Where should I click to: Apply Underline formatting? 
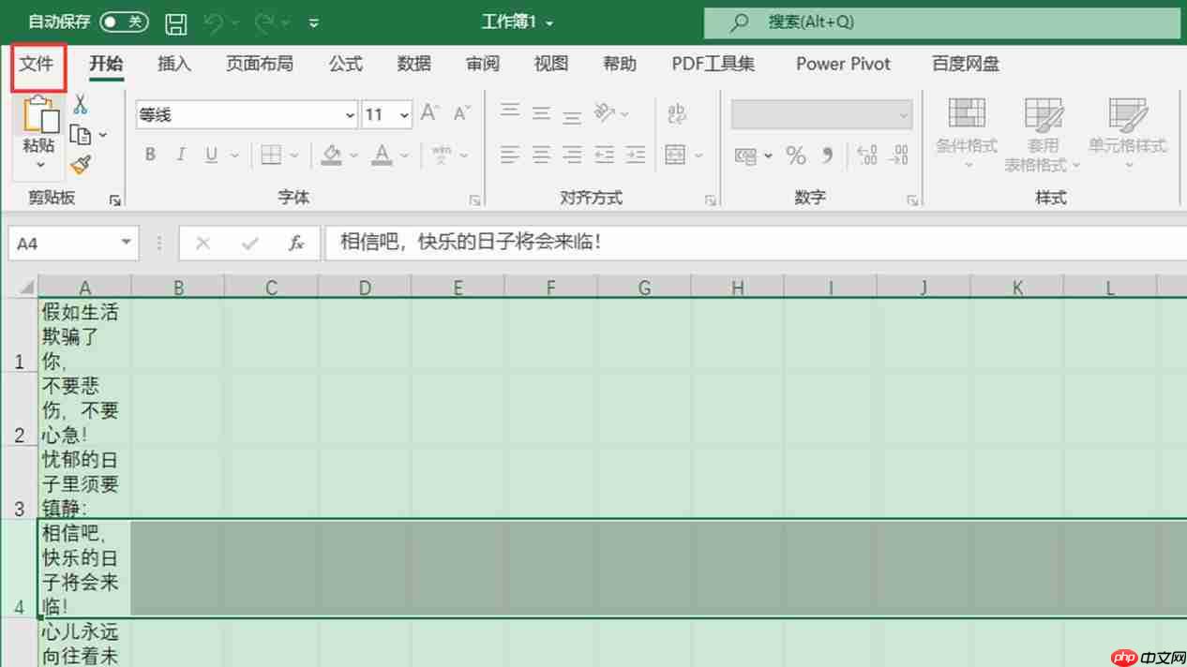211,155
